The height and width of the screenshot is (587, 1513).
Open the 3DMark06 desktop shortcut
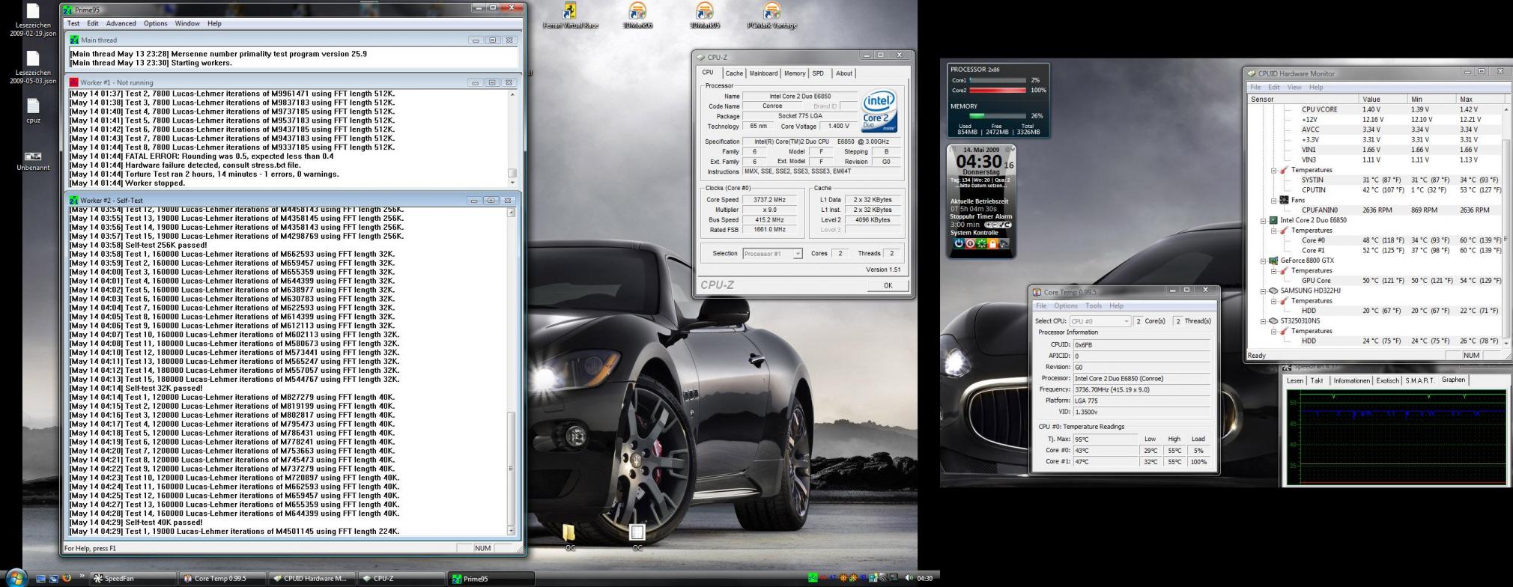pyautogui.click(x=637, y=13)
